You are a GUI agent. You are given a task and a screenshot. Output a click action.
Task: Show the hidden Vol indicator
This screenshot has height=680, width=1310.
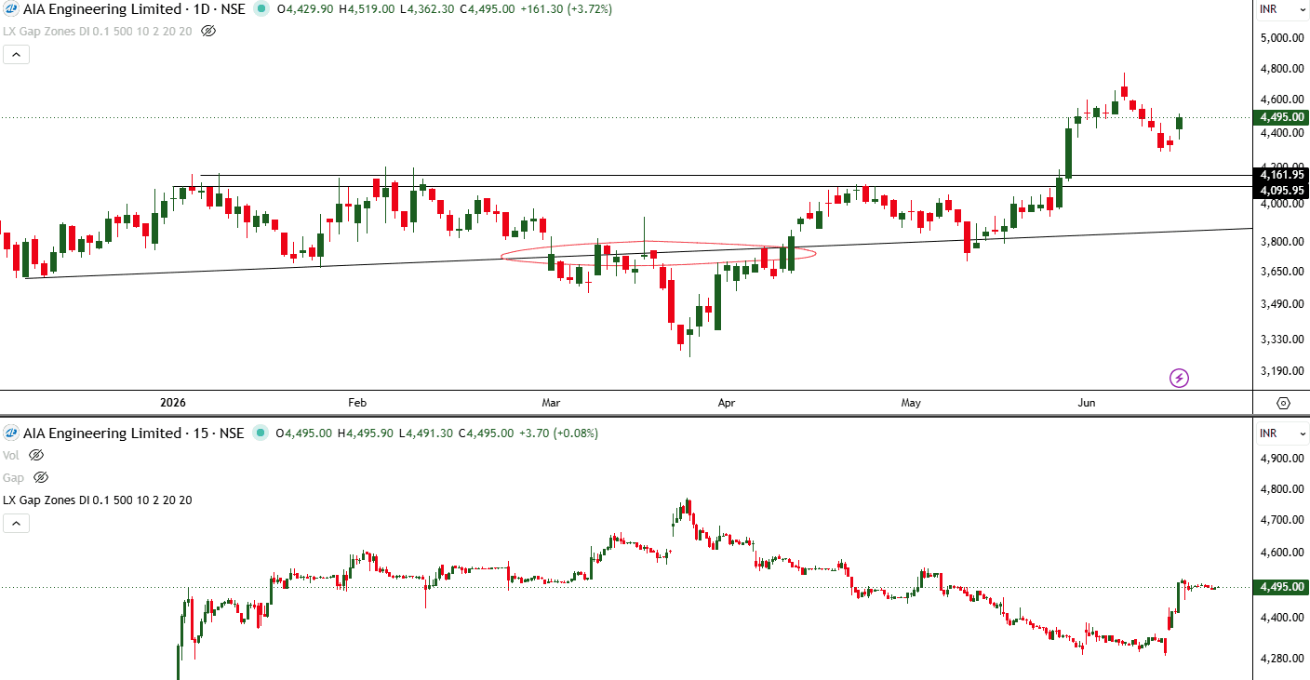coord(36,455)
